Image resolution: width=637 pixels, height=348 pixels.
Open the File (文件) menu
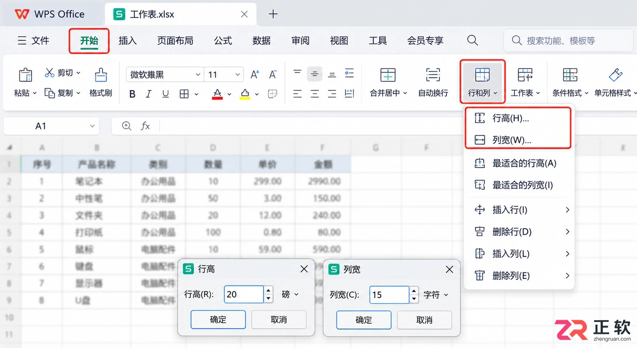coord(33,41)
